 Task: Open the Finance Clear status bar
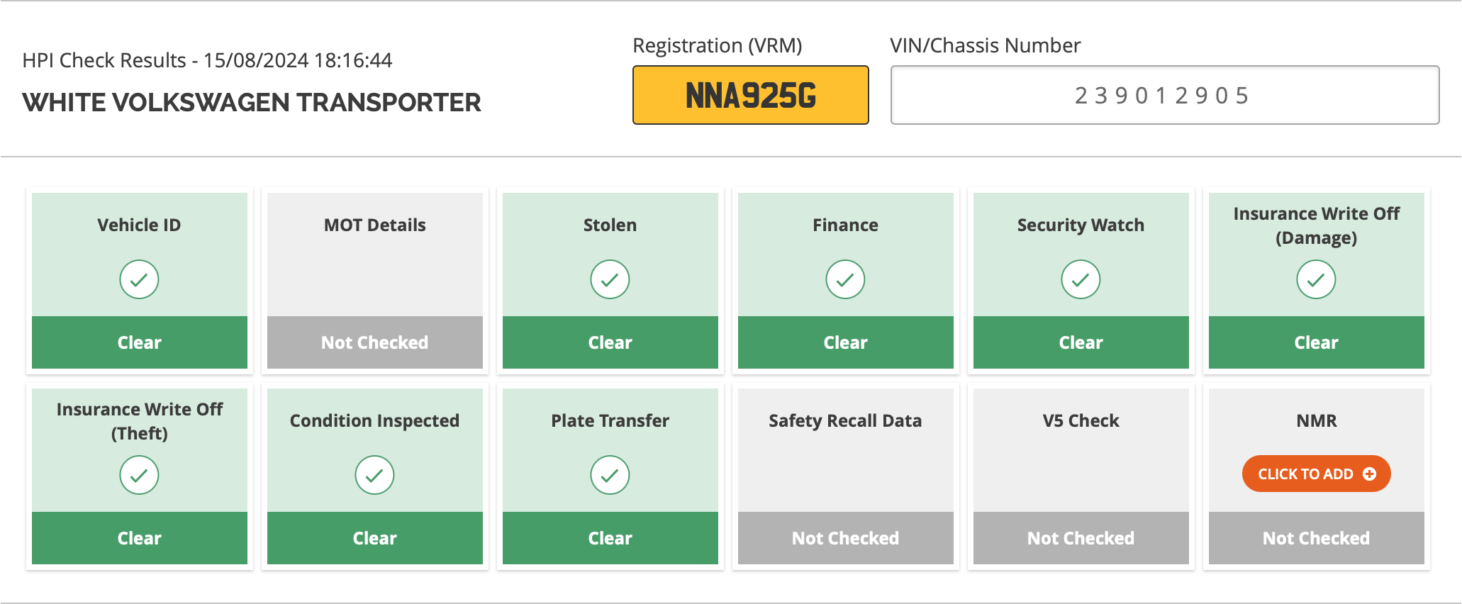pos(846,342)
